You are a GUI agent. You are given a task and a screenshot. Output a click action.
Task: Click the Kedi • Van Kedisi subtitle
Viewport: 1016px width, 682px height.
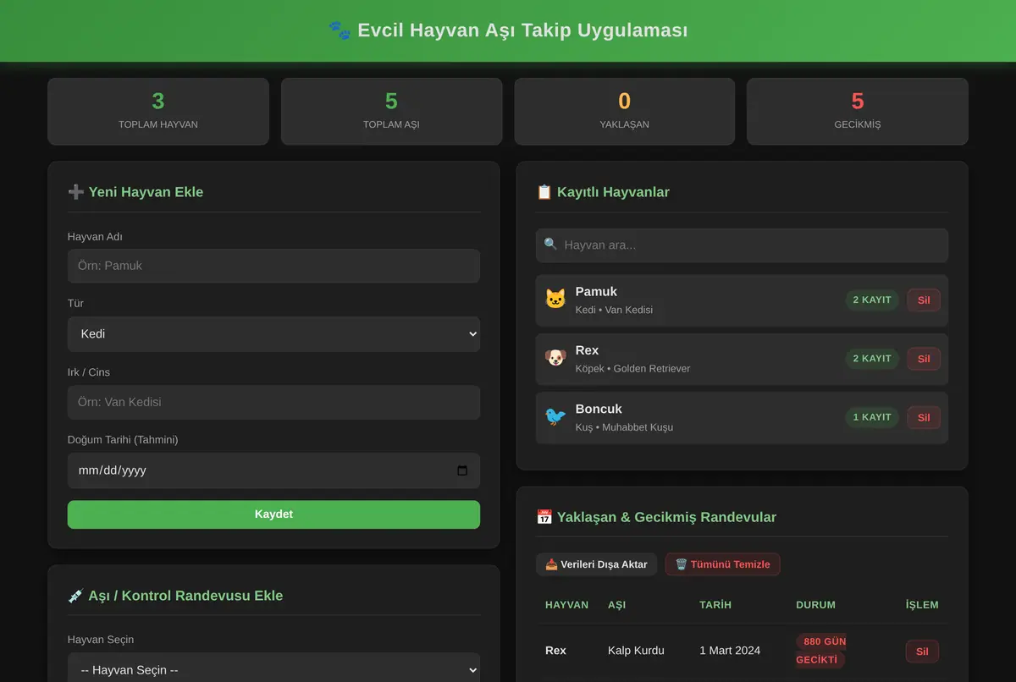pos(614,310)
